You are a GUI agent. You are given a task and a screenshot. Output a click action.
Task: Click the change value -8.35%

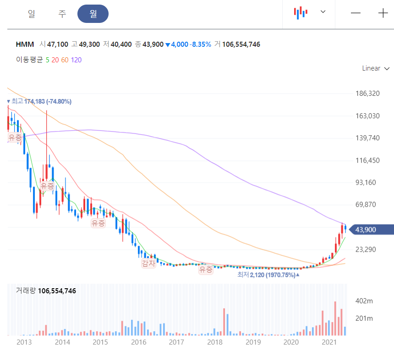coord(200,44)
